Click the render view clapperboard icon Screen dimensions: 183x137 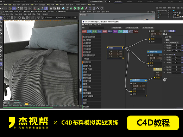(51, 8)
